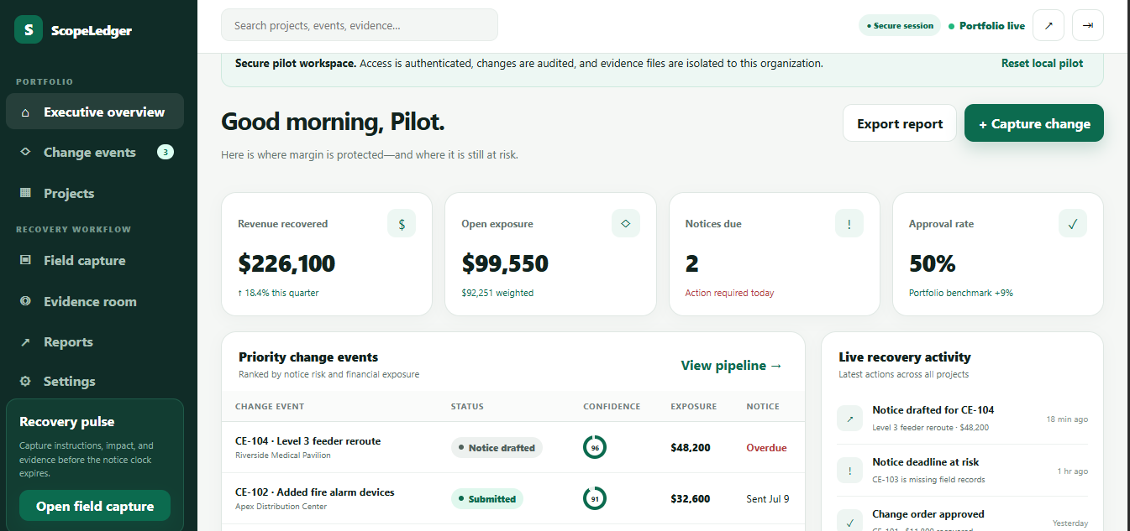Open the Reports section
Image resolution: width=1130 pixels, height=531 pixels.
[x=95, y=342]
